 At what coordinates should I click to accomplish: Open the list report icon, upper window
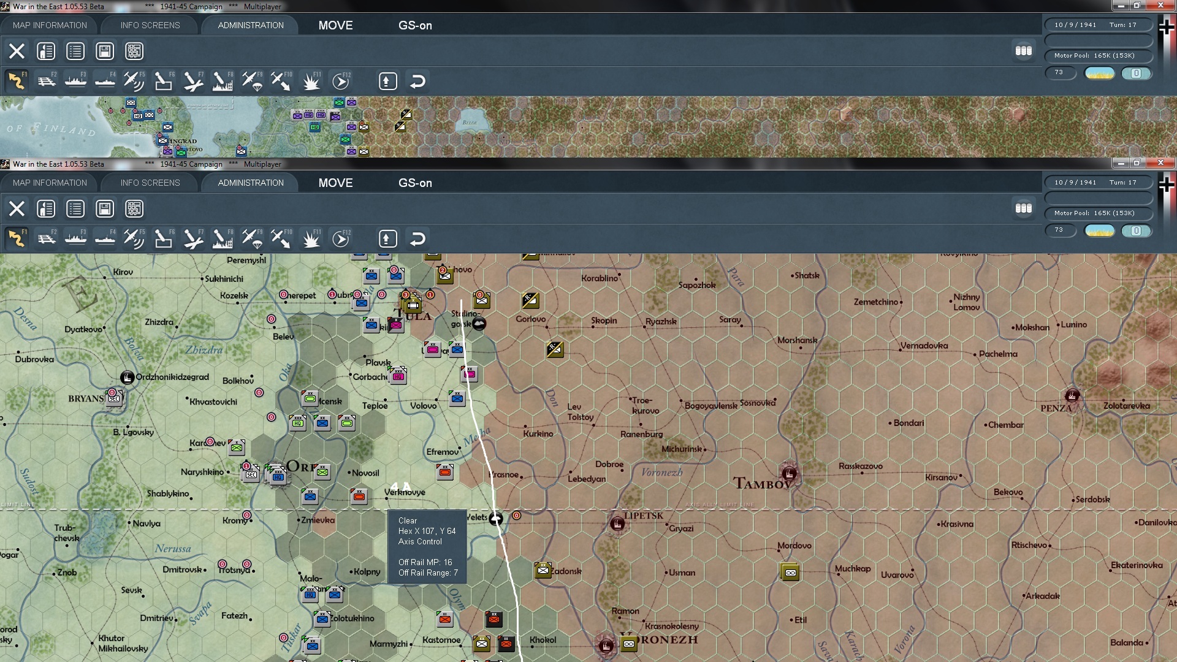coord(75,51)
